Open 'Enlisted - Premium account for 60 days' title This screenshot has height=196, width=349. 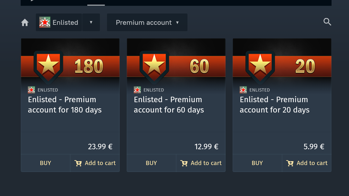pyautogui.click(x=169, y=105)
